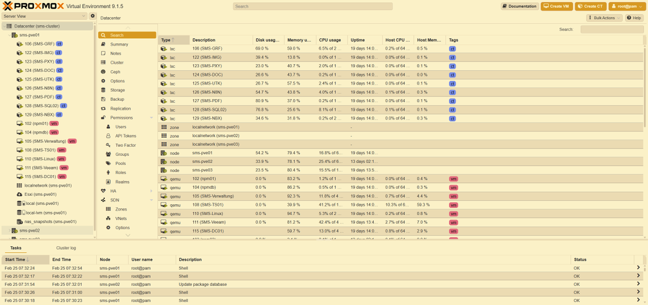Viewport: 648px width, 305px height.
Task: Click the Realms address book icon
Action: click(x=109, y=182)
